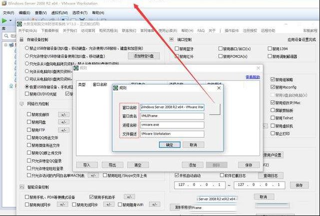Click the first 127.0.0.1 IP address field
320x216 pixels.
200,185
